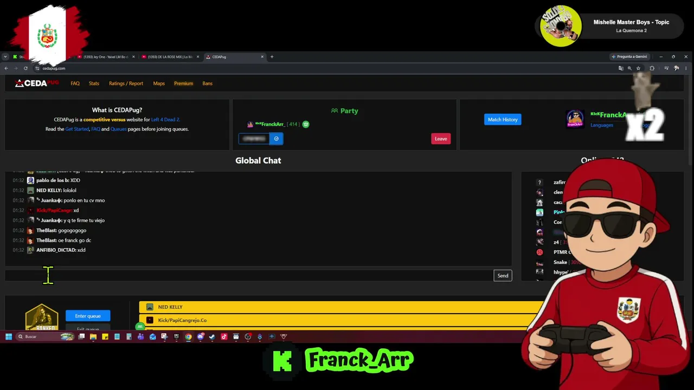Open OBS Studio from the taskbar
This screenshot has width=694, height=390.
pos(248,337)
